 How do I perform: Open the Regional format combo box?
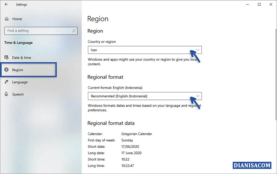pyautogui.click(x=145, y=96)
